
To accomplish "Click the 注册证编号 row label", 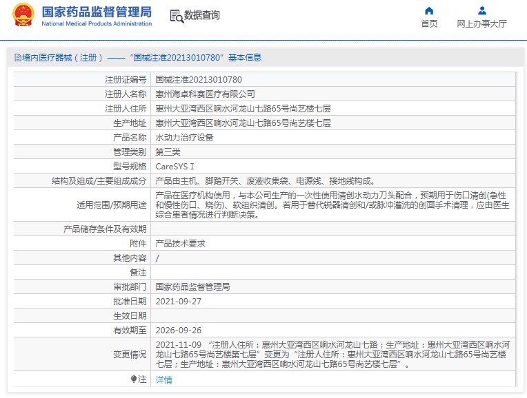I will tap(126, 80).
